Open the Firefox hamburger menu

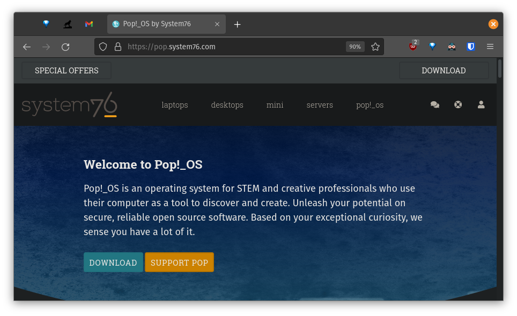[x=490, y=47]
